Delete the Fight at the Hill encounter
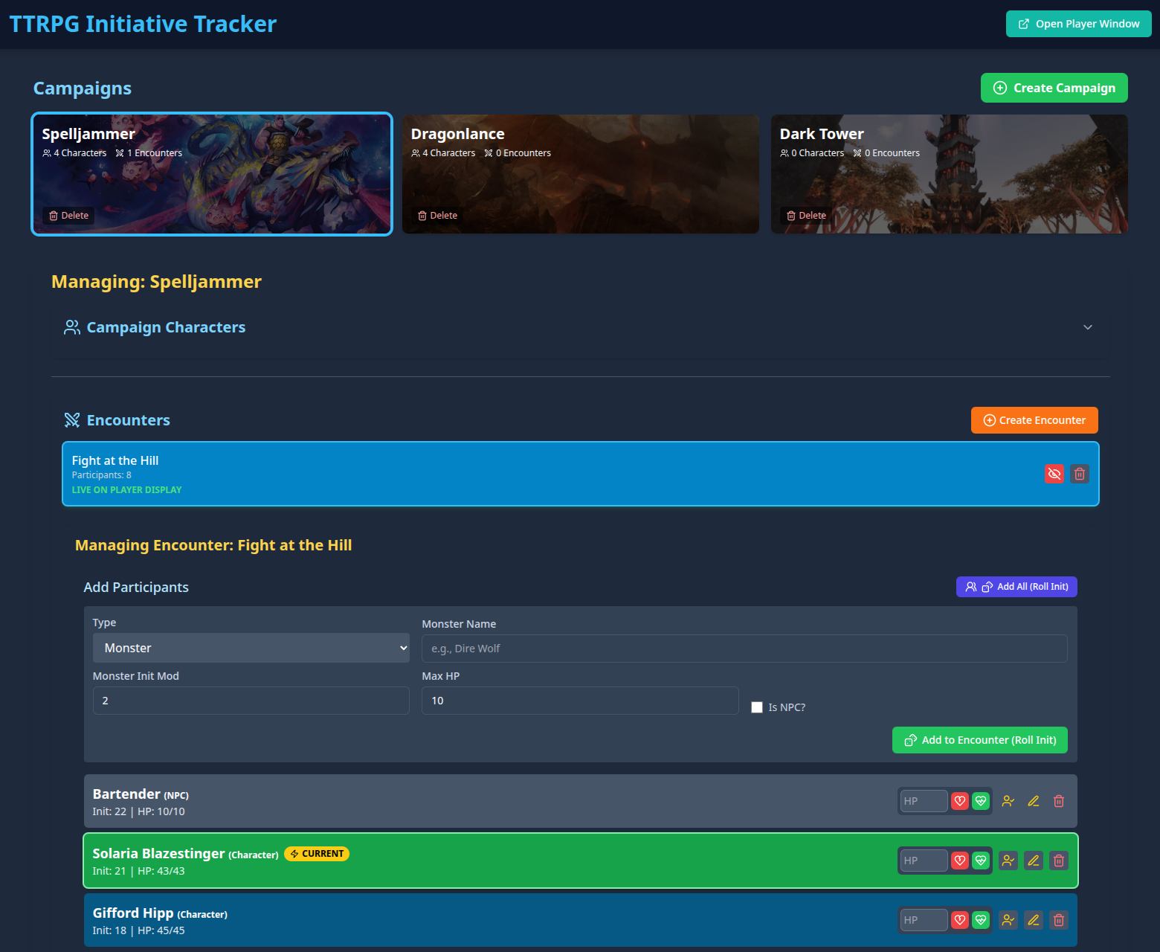Image resolution: width=1160 pixels, height=952 pixels. tap(1080, 474)
